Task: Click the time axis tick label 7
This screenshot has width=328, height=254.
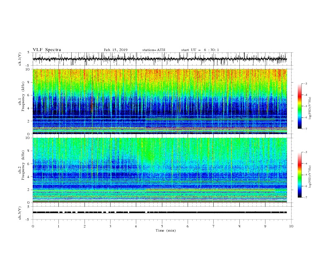Action: 214,226
